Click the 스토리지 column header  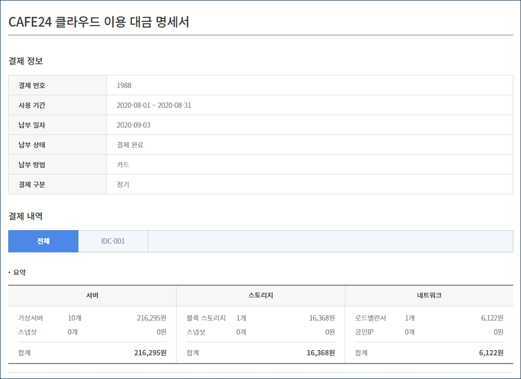[x=260, y=296]
